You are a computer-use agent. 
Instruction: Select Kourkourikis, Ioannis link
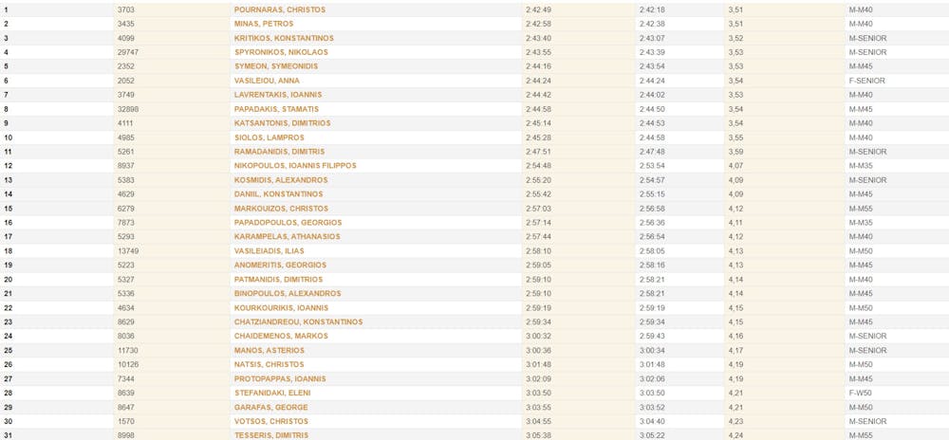[281, 307]
